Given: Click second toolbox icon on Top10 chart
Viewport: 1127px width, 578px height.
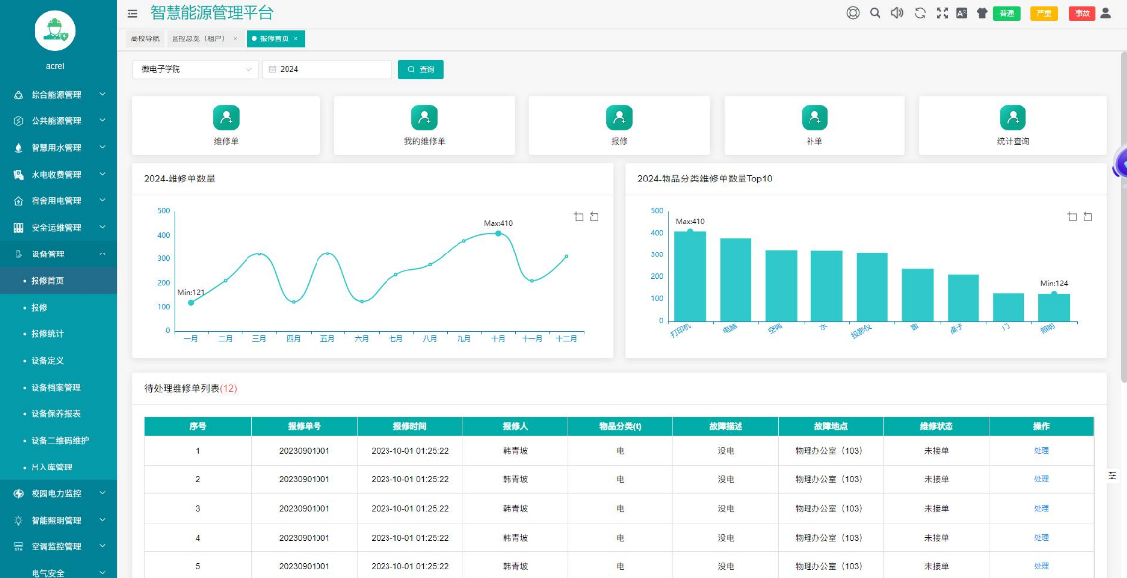Looking at the screenshot, I should point(1088,216).
